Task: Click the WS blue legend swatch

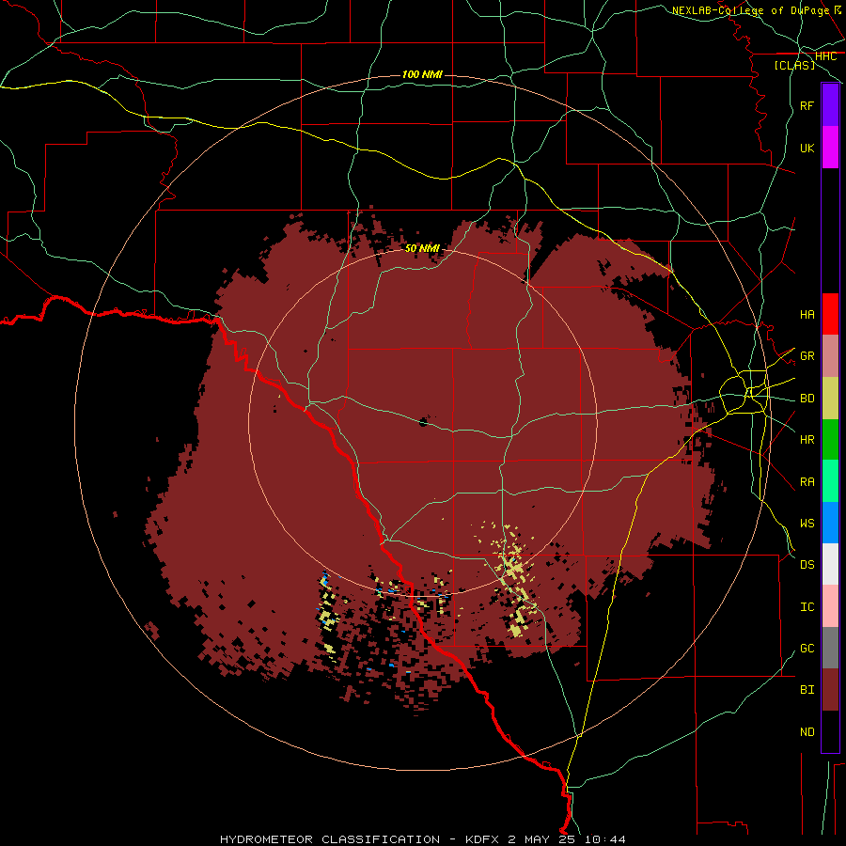Action: pyautogui.click(x=830, y=523)
